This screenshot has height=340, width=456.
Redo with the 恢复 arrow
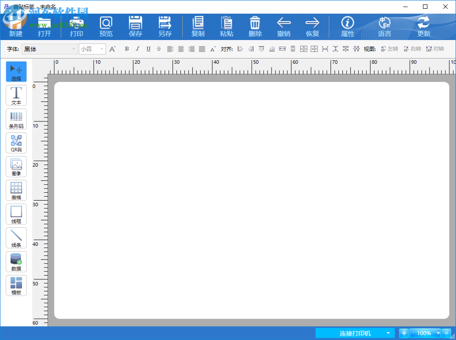(313, 27)
